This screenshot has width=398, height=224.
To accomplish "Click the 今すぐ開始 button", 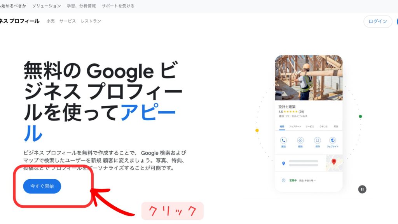I will [x=42, y=186].
